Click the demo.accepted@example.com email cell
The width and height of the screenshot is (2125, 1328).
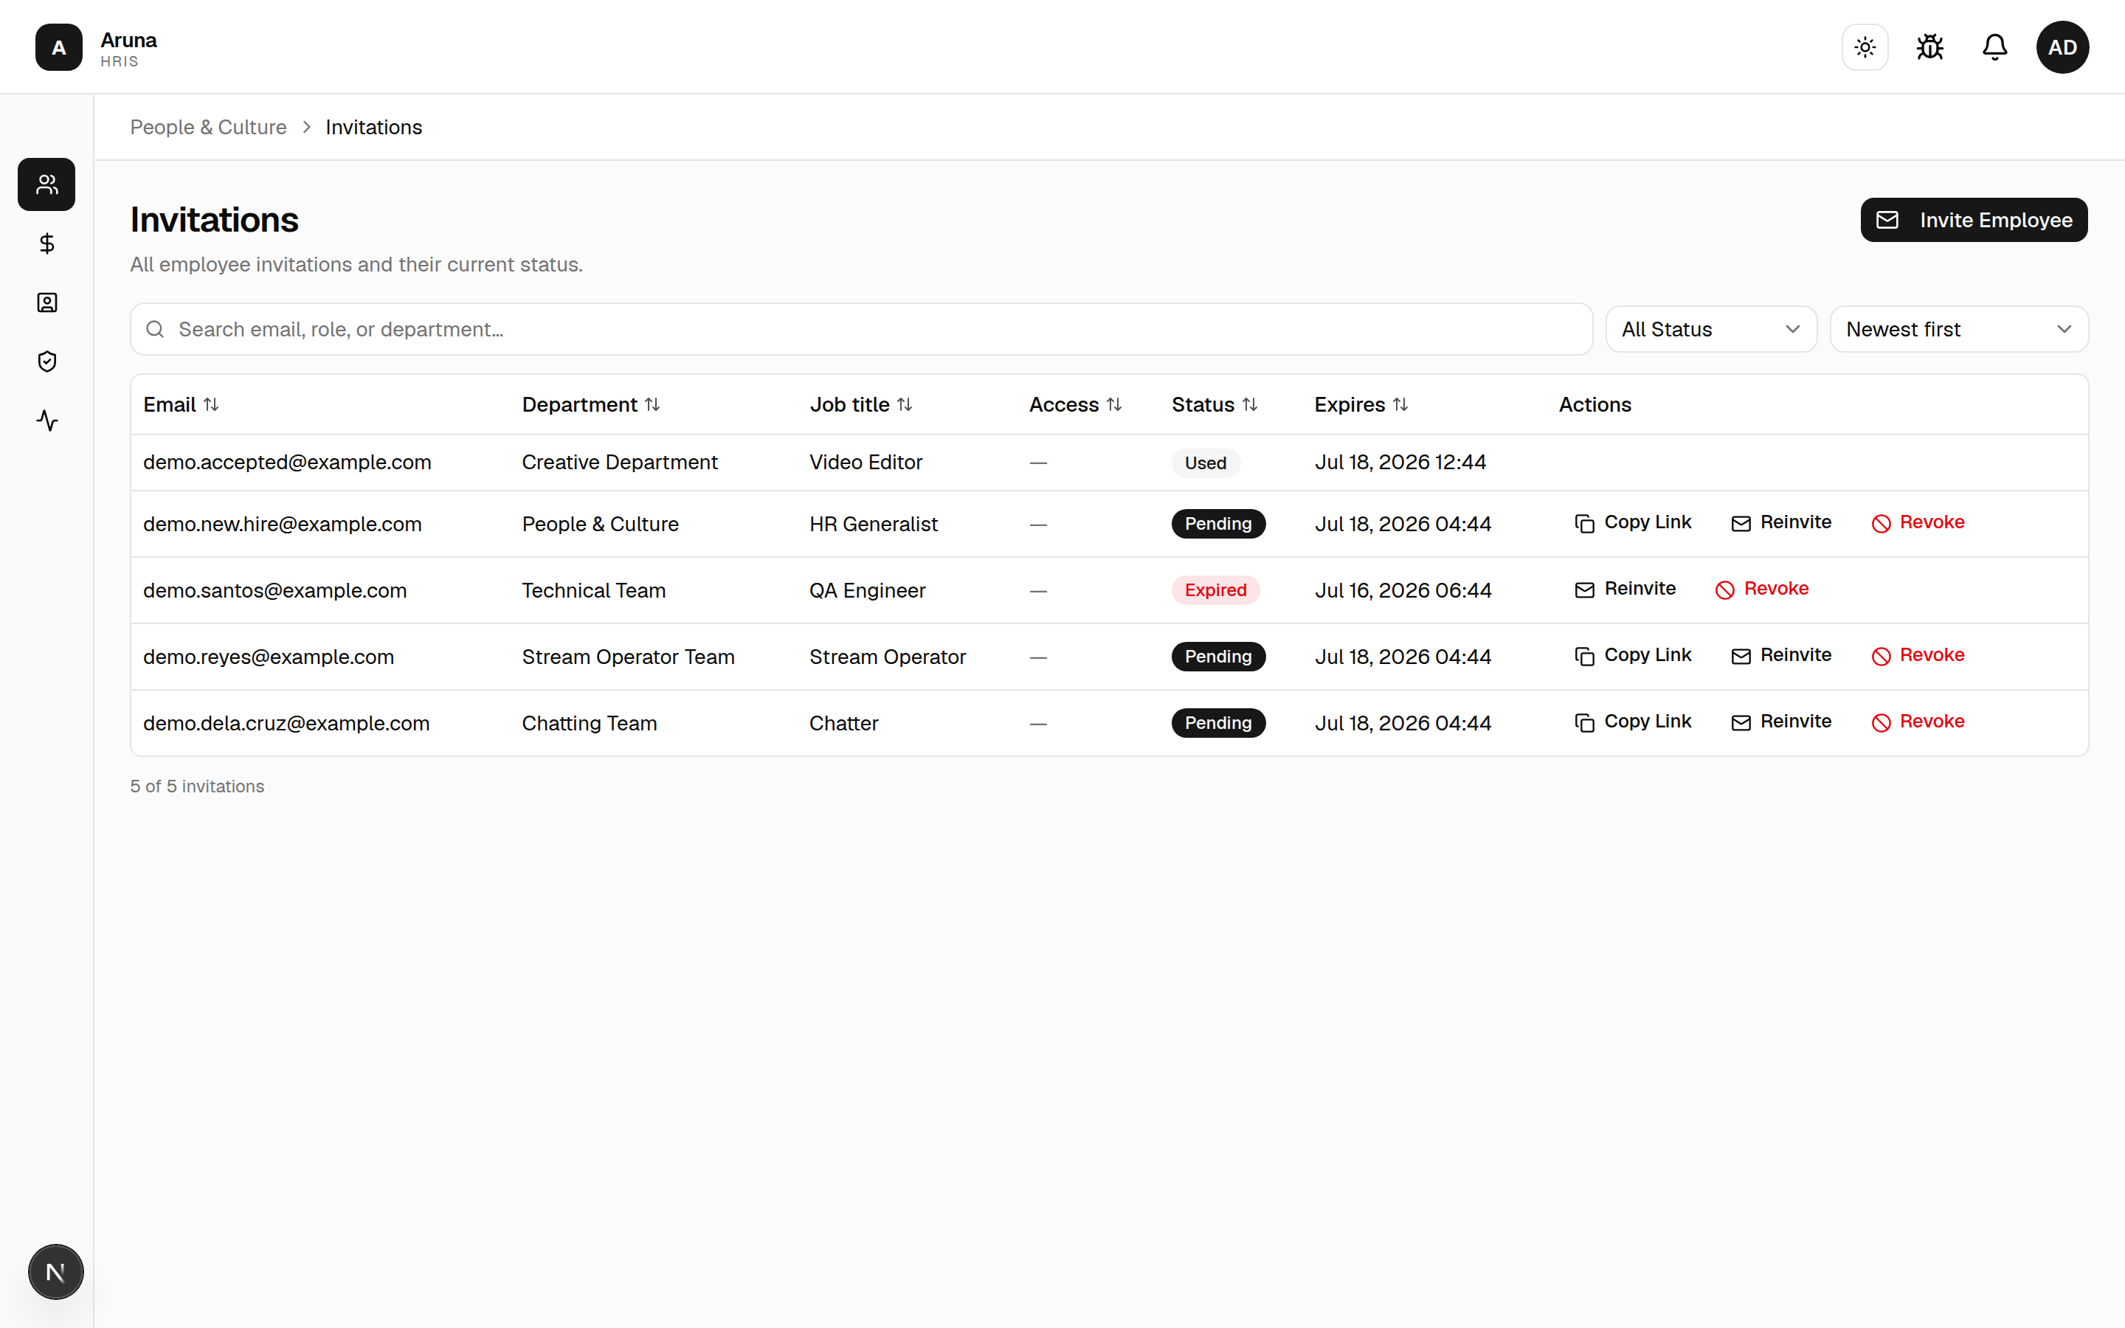coord(287,462)
